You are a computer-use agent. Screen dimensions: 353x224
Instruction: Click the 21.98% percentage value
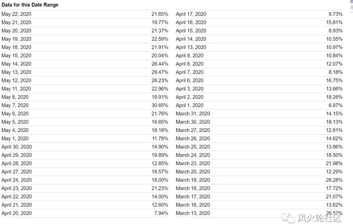(x=334, y=163)
